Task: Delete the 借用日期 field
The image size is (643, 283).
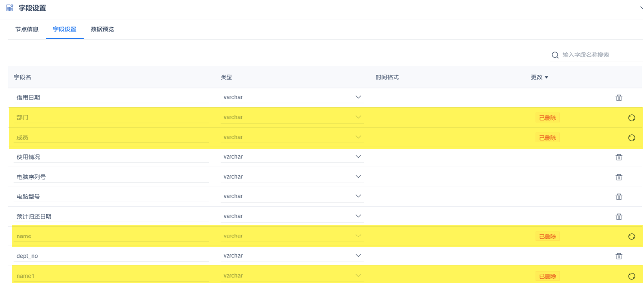Action: click(619, 98)
